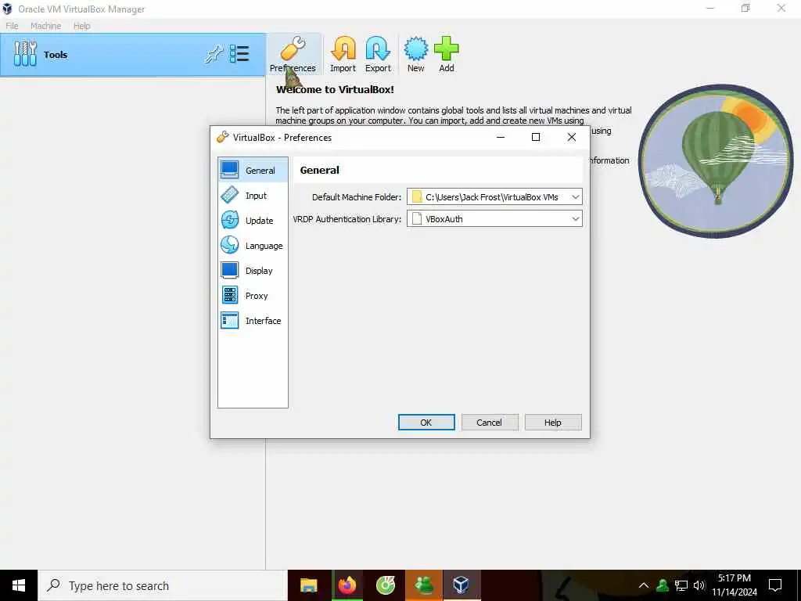Click the taskbar search box
Screen dimensions: 801x601
pos(163,585)
